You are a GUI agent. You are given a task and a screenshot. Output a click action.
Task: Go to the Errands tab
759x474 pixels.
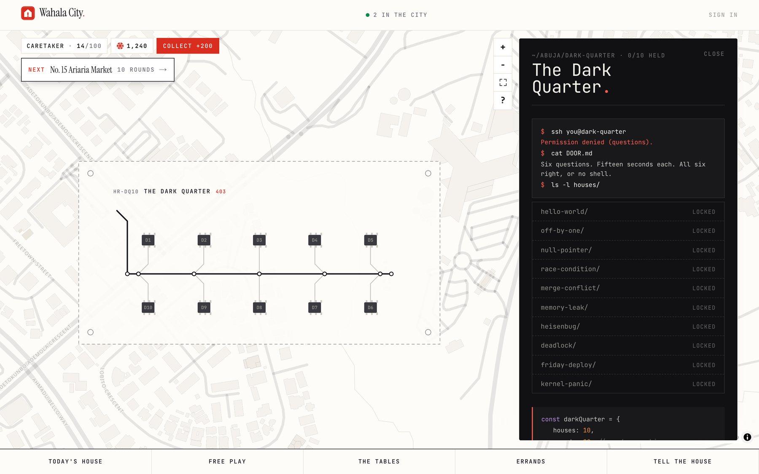pos(531,461)
